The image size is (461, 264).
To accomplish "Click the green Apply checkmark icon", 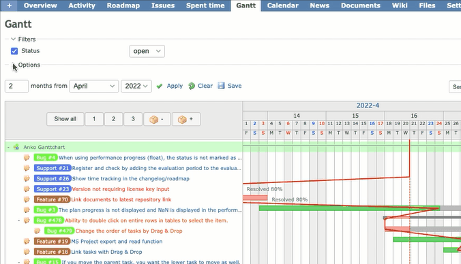I will coord(160,86).
